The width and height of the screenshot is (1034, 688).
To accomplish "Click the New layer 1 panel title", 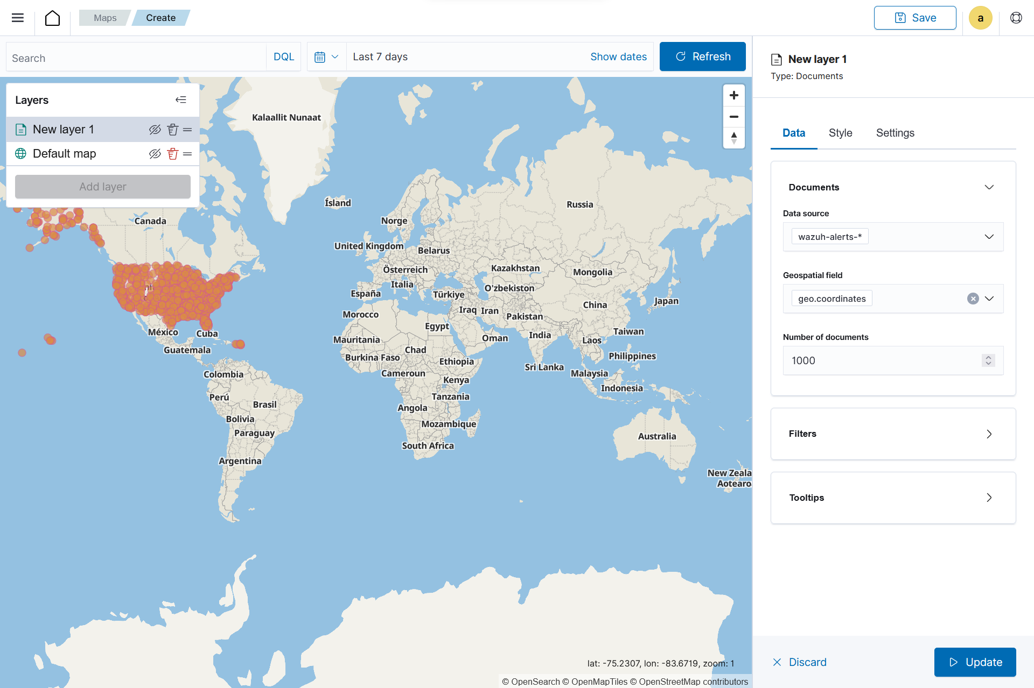I will tap(817, 59).
